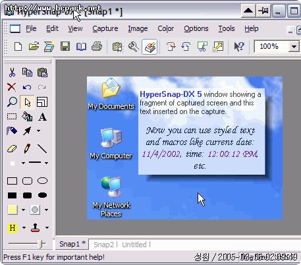This screenshot has height=265, width=301.
Task: Select the arrow drawing tool
Action: (27, 131)
